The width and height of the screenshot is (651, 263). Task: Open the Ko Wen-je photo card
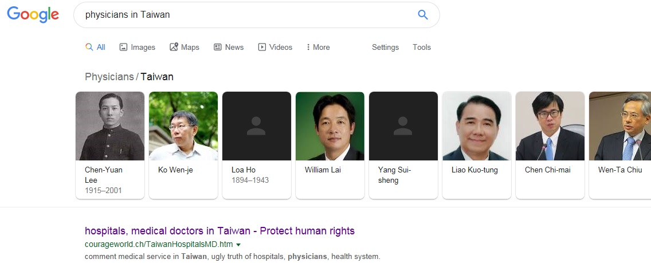coord(183,126)
